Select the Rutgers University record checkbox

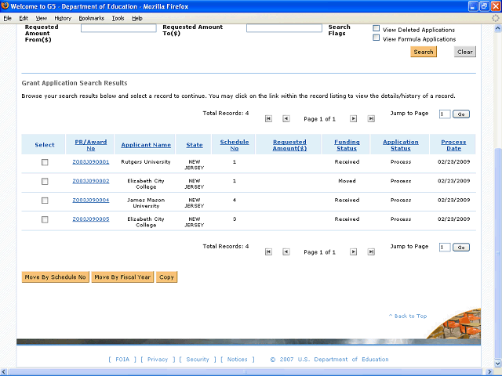tap(45, 162)
